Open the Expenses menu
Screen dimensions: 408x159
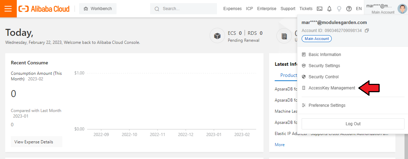[x=232, y=9]
